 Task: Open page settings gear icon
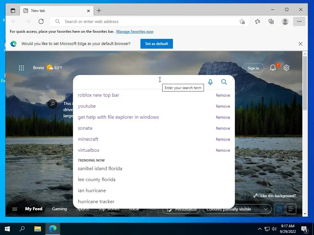tap(286, 68)
